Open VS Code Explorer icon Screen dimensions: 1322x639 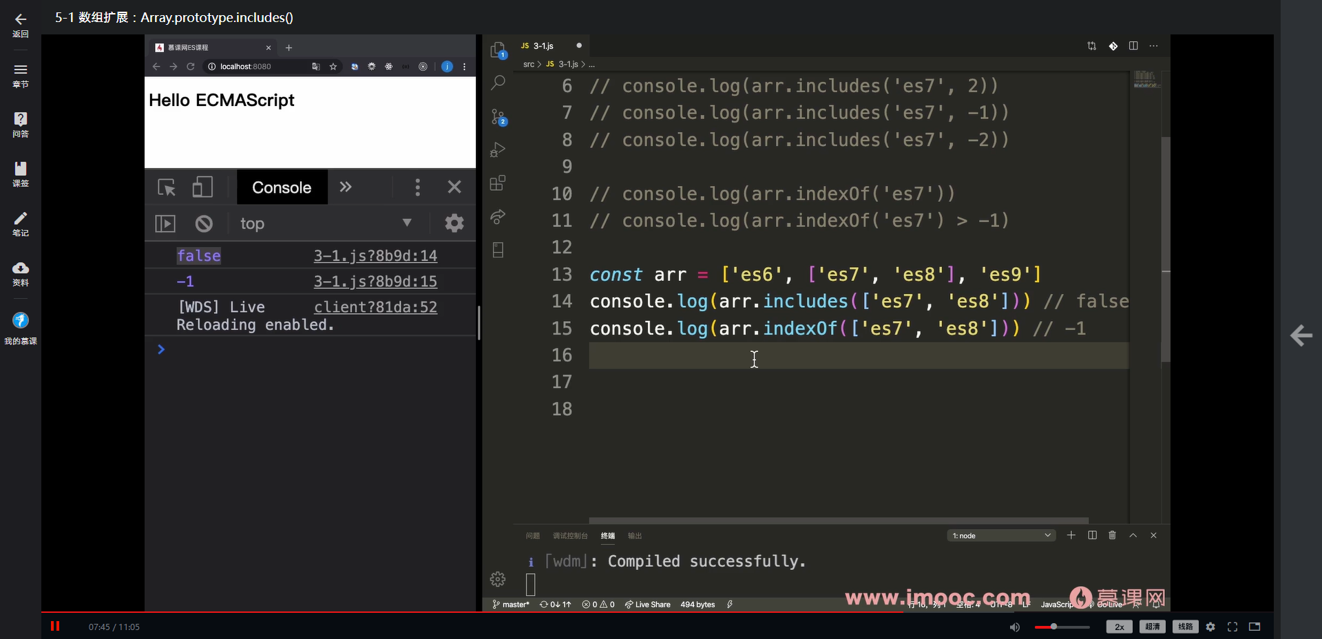[498, 50]
